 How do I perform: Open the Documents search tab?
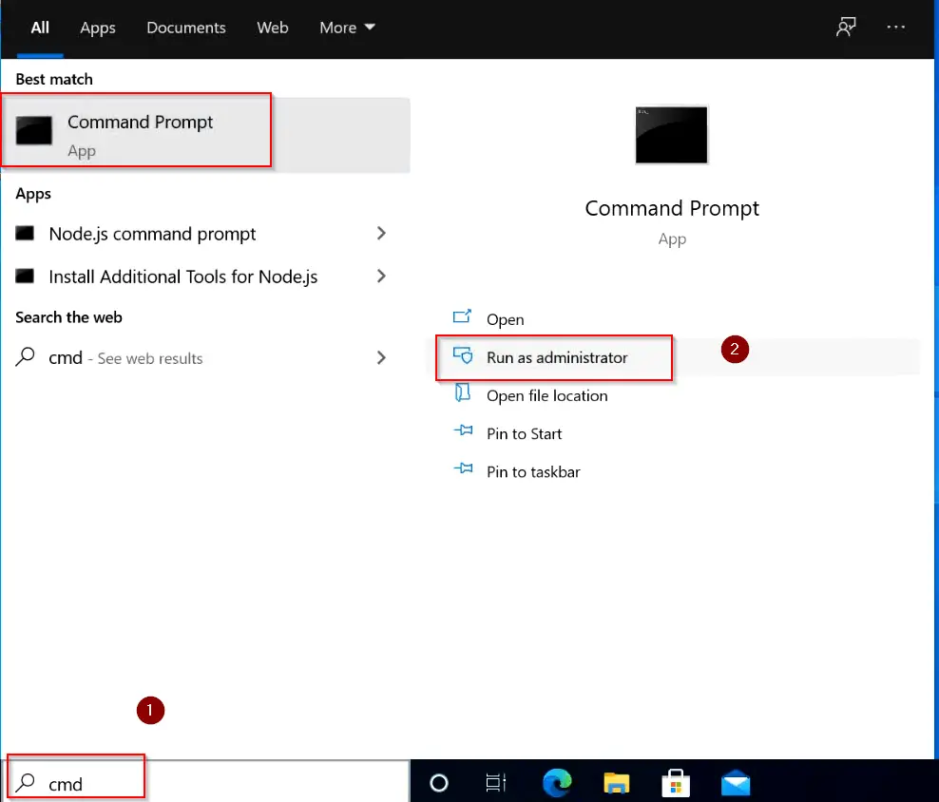pyautogui.click(x=185, y=28)
